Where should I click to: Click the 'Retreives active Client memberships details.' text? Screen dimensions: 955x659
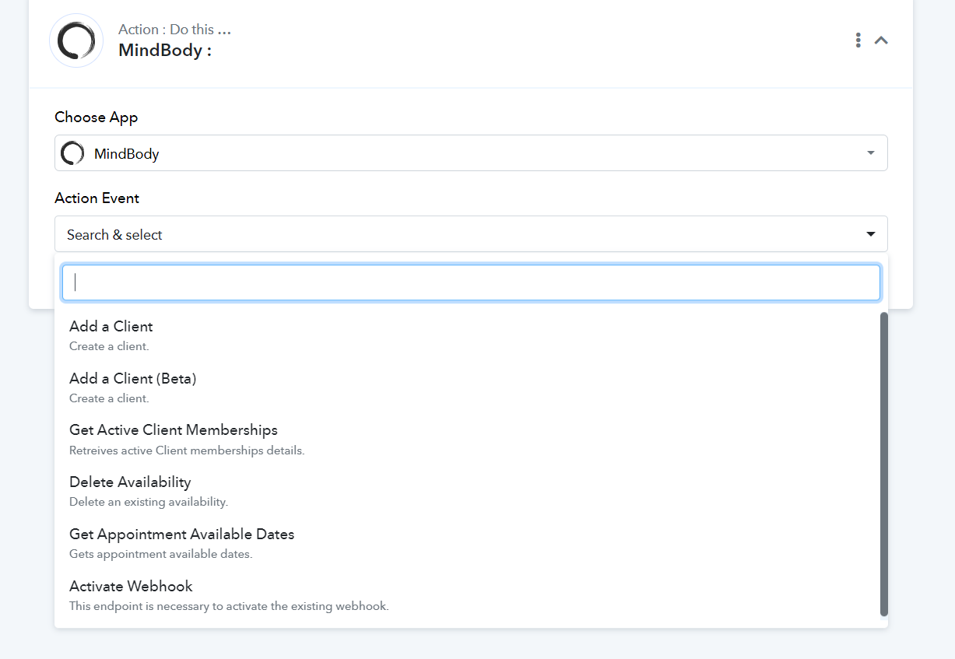[187, 450]
